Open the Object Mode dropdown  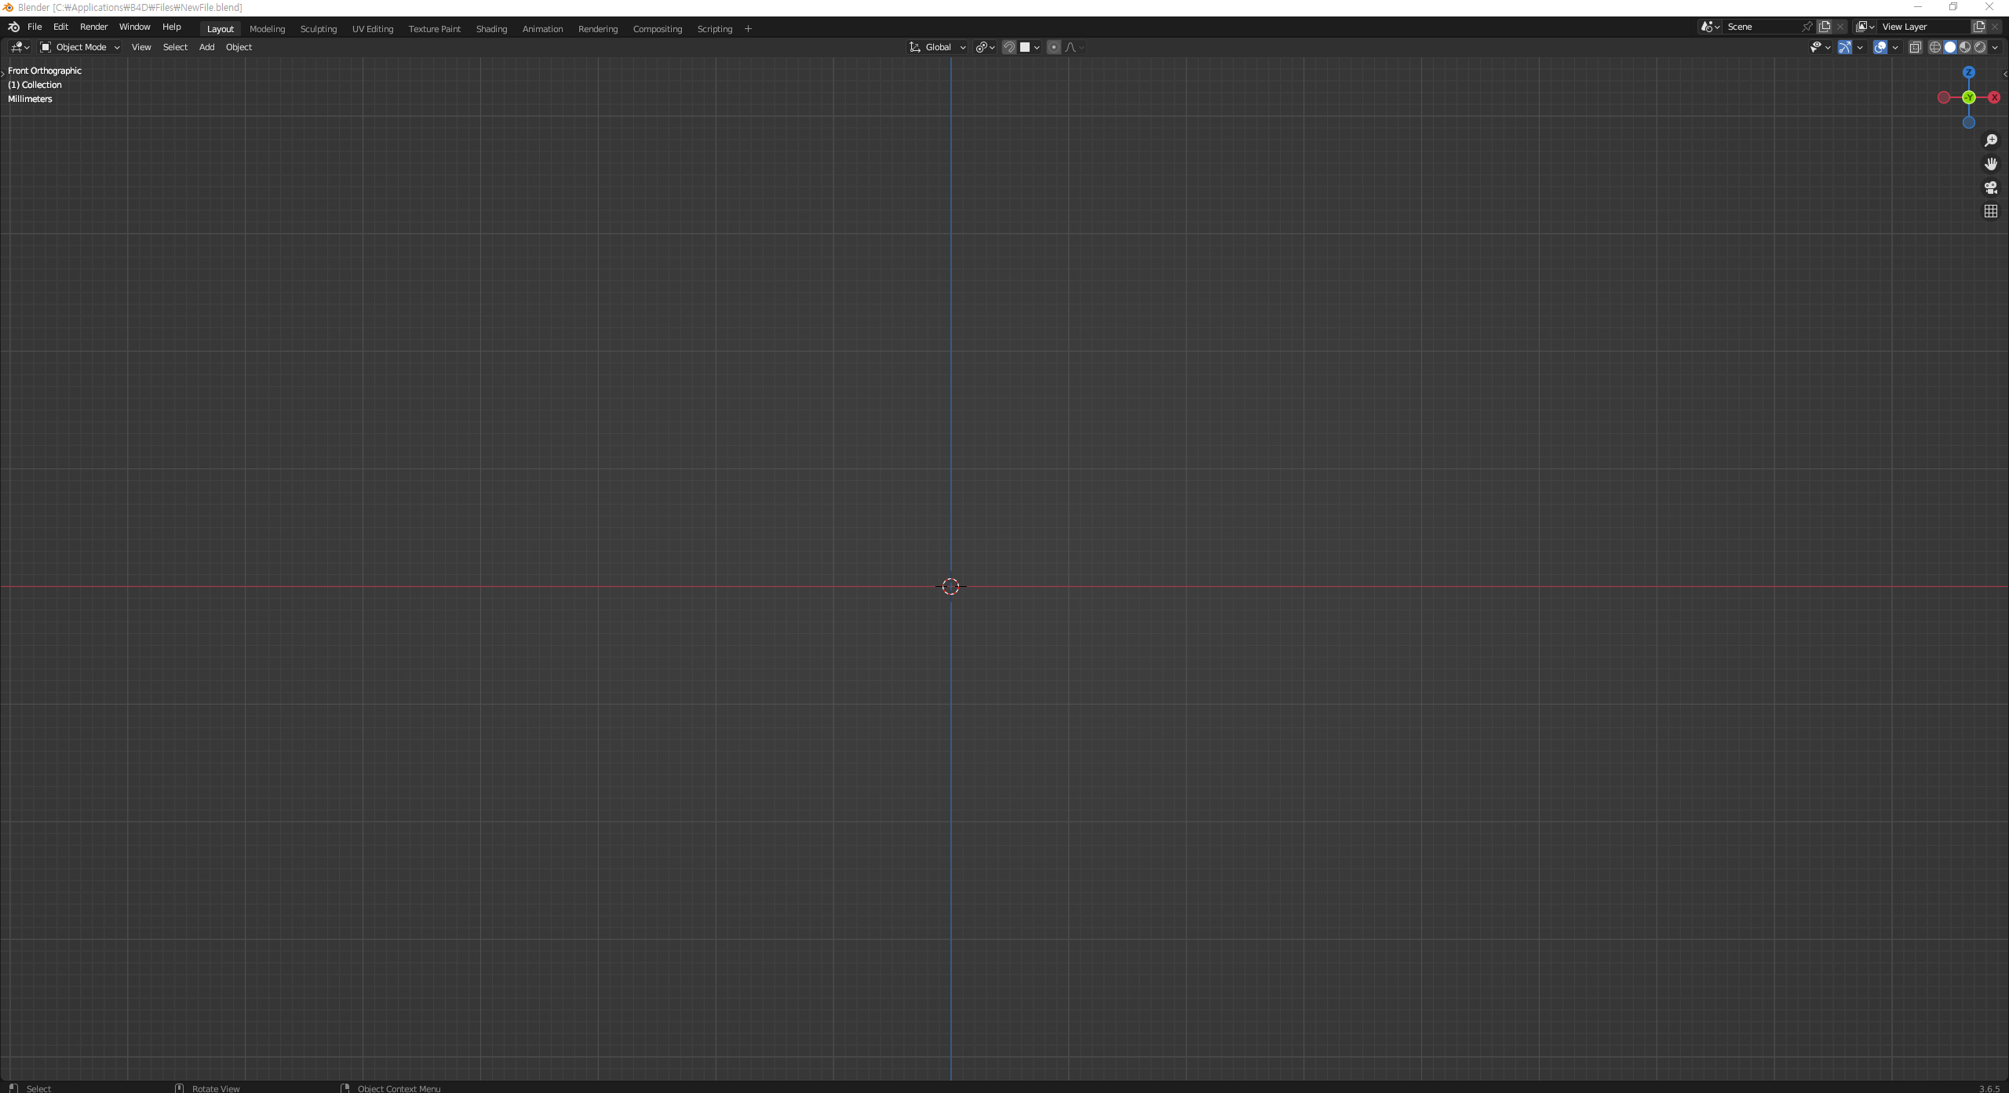(x=79, y=47)
